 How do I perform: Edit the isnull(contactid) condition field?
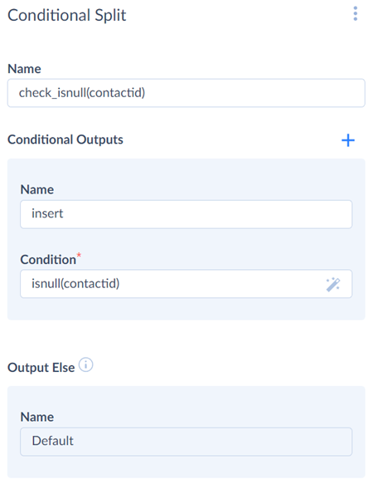(187, 284)
